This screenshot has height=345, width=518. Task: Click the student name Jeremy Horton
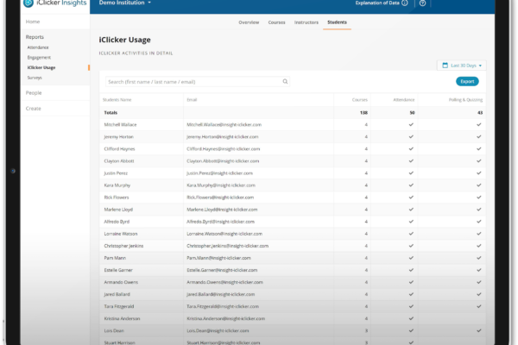click(x=118, y=136)
